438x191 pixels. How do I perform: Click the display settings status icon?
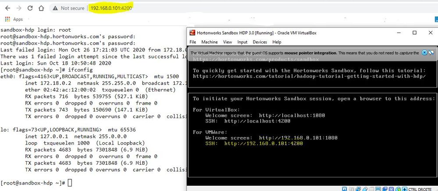[378, 189]
